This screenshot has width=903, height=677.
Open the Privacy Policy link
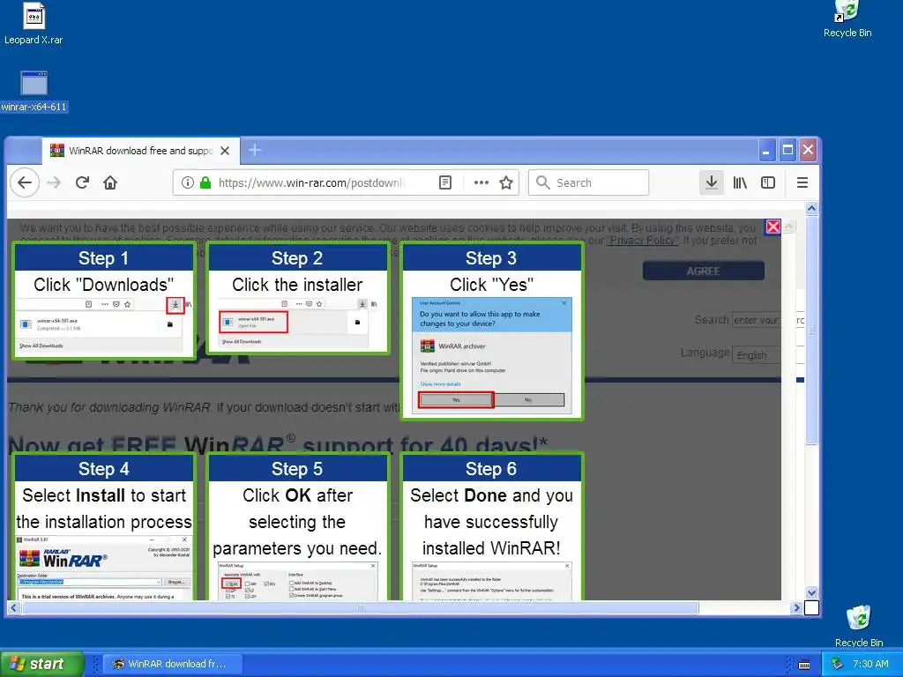click(x=643, y=241)
